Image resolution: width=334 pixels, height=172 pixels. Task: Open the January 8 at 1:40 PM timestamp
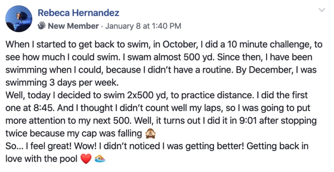pos(143,26)
